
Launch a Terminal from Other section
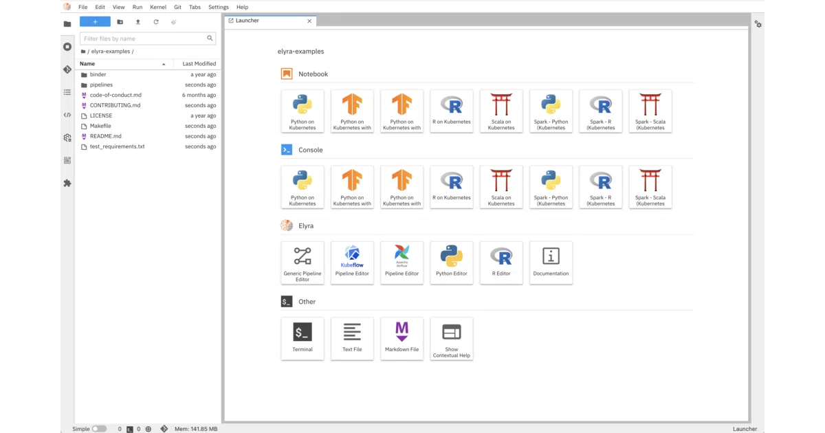(302, 339)
